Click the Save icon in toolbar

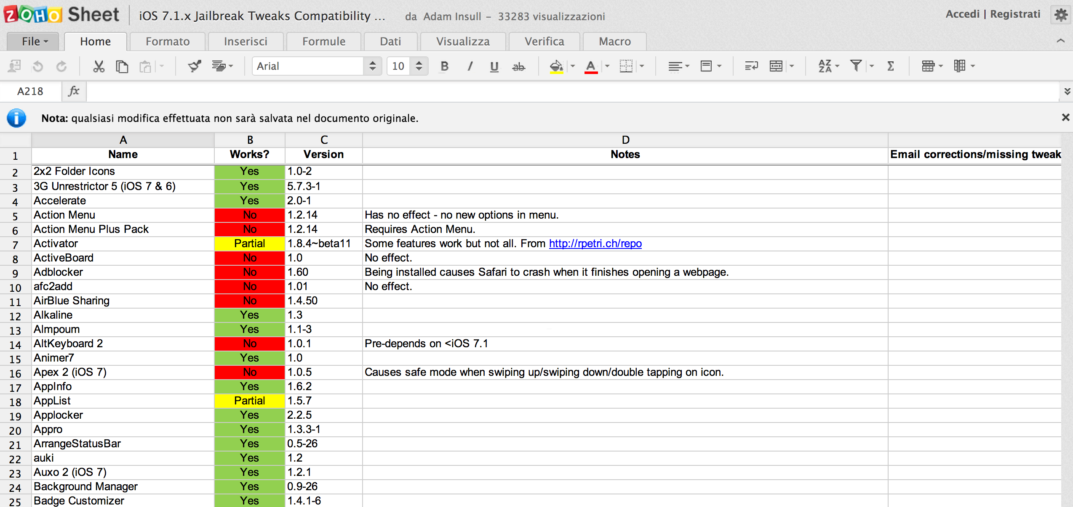(x=14, y=66)
